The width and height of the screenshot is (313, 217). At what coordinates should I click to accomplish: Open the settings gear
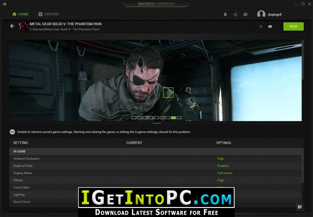point(245,15)
